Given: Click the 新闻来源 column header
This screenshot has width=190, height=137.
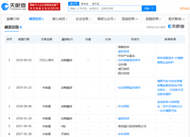Looking at the screenshot, I should 170,39.
